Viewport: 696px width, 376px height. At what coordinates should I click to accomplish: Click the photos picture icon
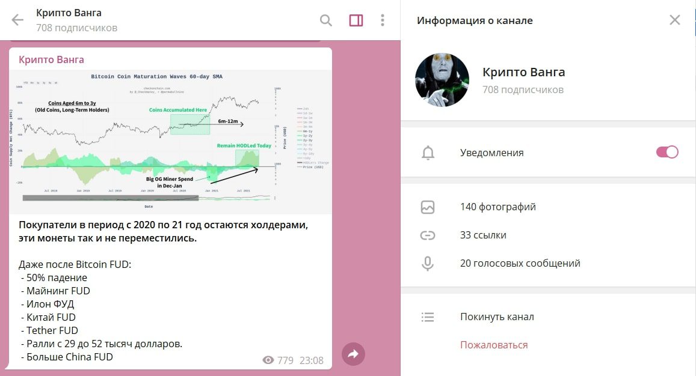[x=428, y=207]
